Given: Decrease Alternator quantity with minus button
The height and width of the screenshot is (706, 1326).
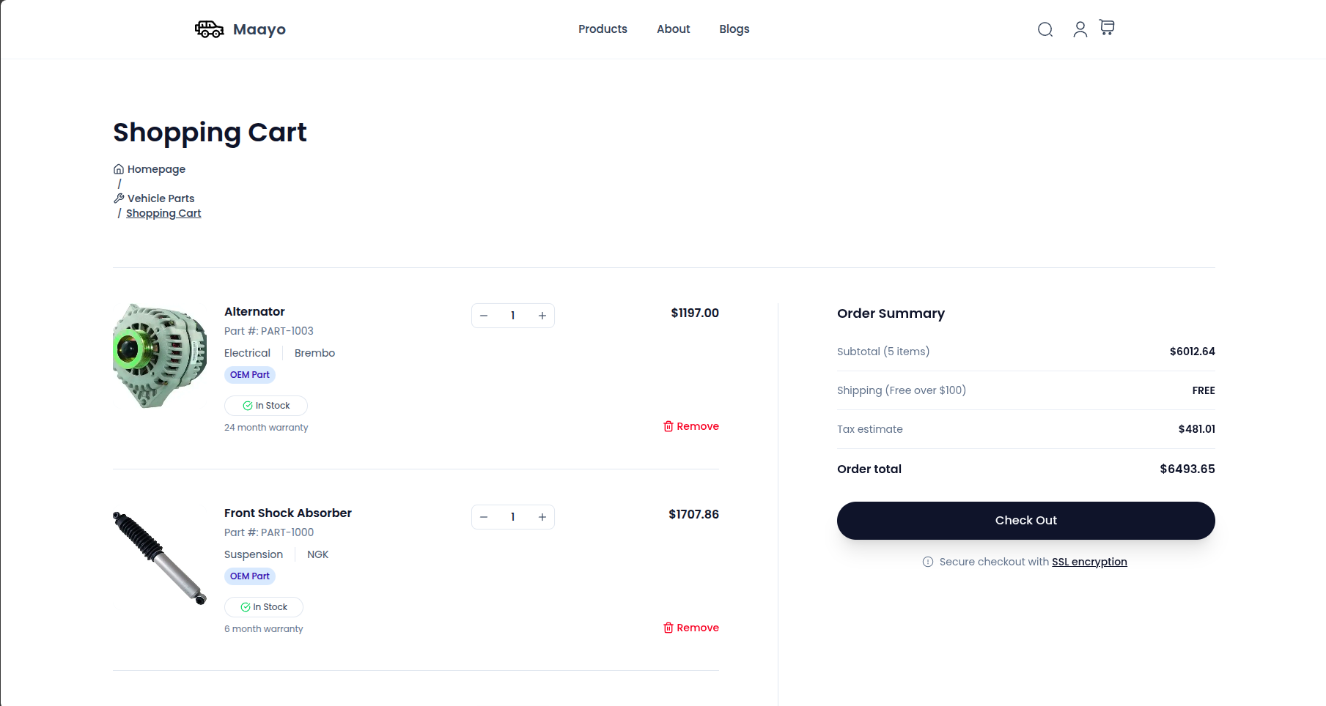Looking at the screenshot, I should click(x=484, y=316).
